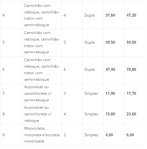Viewport: 147px width, 149px height.
Task: Select the 17,70 value in category 7
Action: tap(131, 94)
